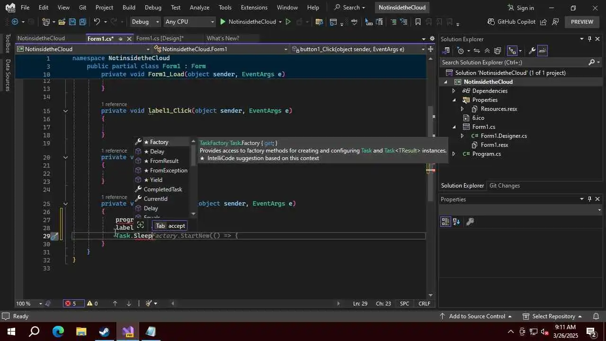Open Microsoft Edge from the taskbar
This screenshot has width=606, height=341.
pos(58,332)
